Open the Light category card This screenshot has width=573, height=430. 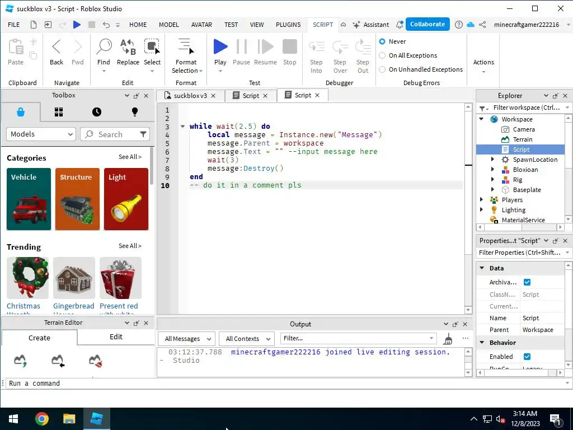click(126, 199)
